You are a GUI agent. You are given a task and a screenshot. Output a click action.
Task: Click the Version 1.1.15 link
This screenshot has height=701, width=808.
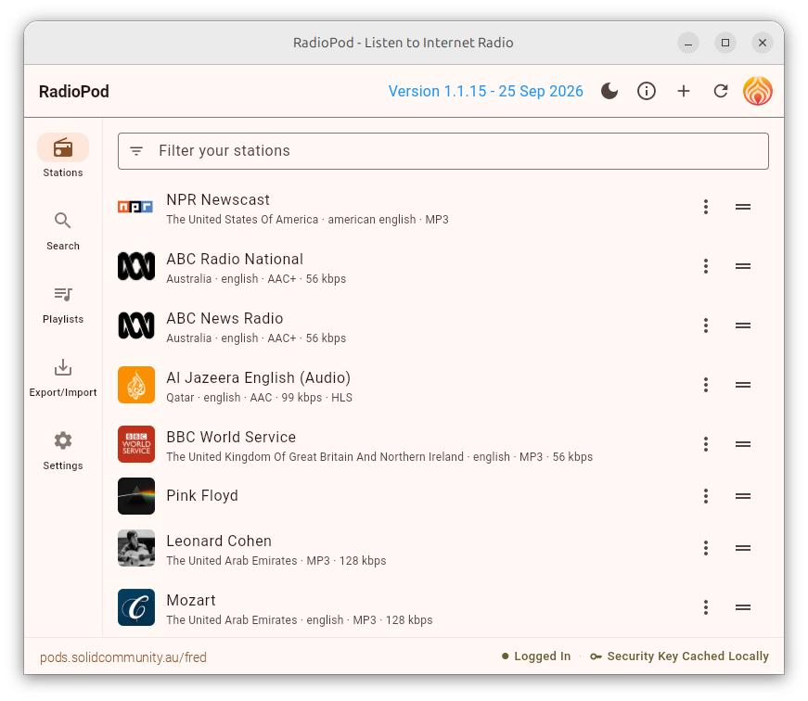click(485, 91)
